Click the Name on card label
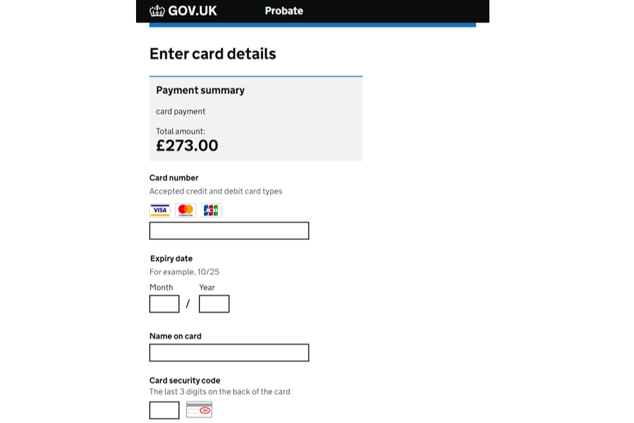 175,336
